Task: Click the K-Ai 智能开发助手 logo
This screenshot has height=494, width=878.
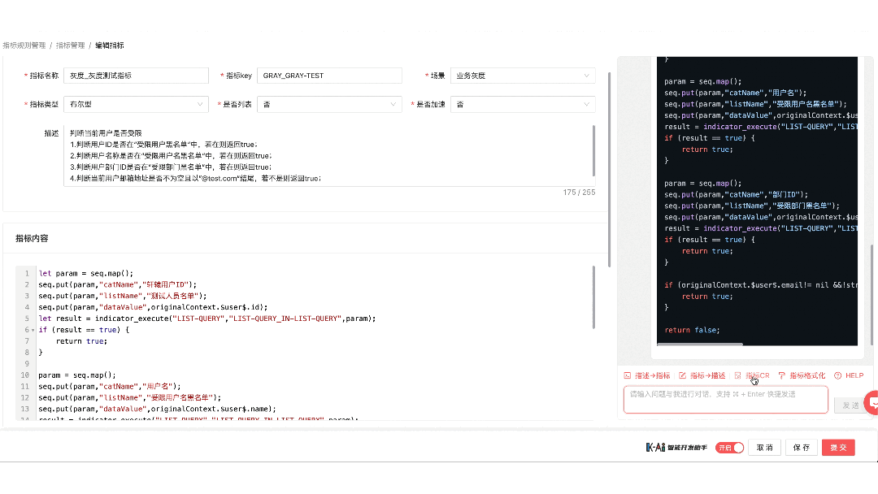Action: click(676, 447)
